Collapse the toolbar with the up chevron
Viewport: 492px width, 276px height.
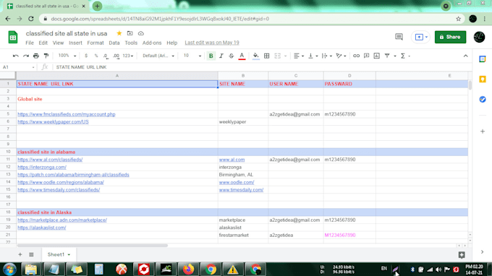465,56
